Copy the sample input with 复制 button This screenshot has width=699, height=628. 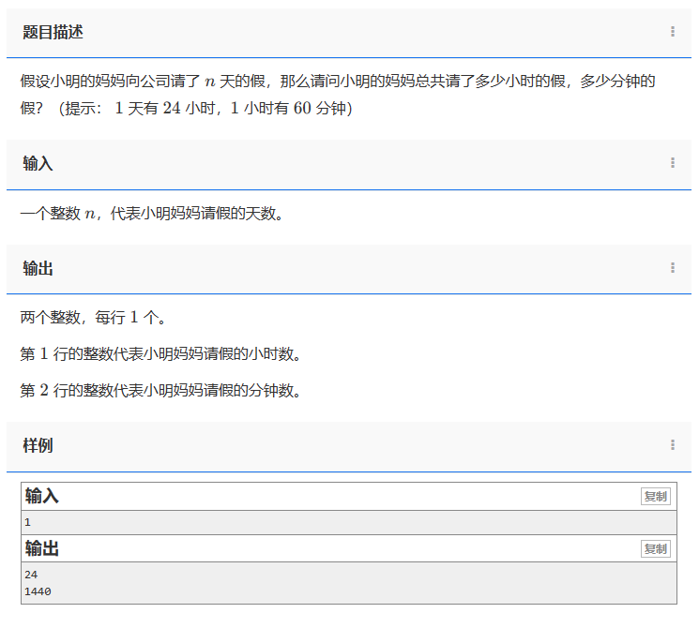pyautogui.click(x=655, y=496)
